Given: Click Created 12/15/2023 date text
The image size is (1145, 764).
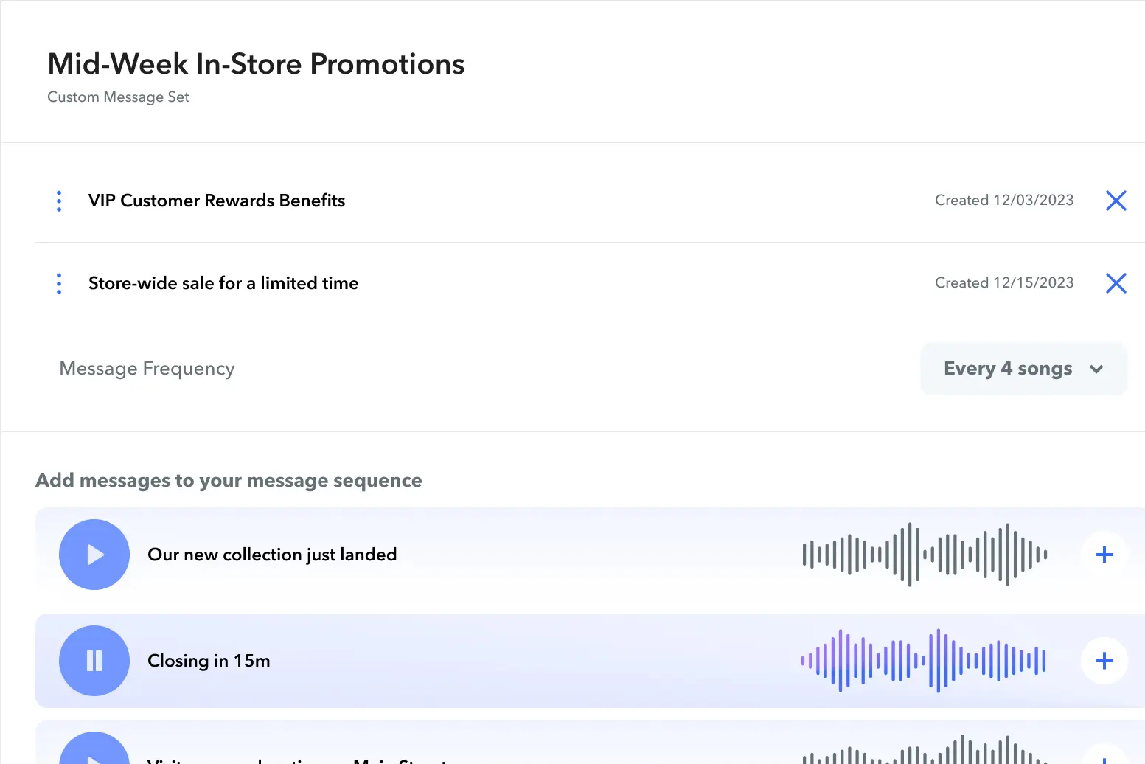Looking at the screenshot, I should click(x=1003, y=283).
